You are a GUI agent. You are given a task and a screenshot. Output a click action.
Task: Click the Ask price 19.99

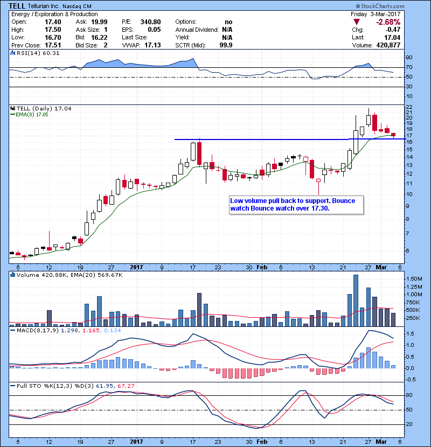99,22
